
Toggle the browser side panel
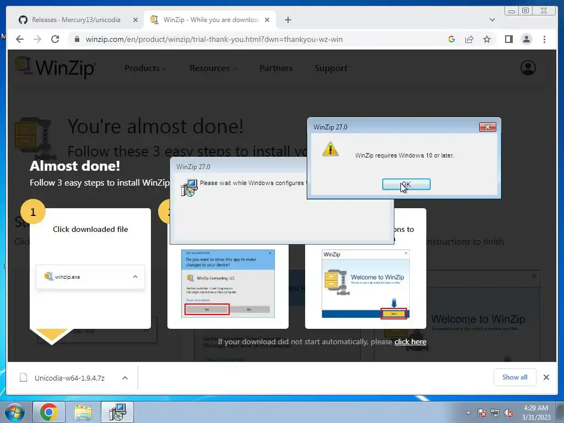pos(508,39)
